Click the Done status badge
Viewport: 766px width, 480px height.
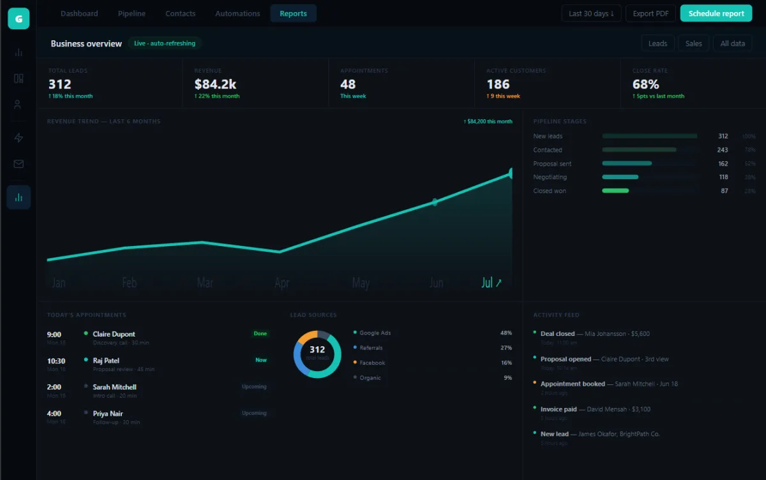(260, 333)
